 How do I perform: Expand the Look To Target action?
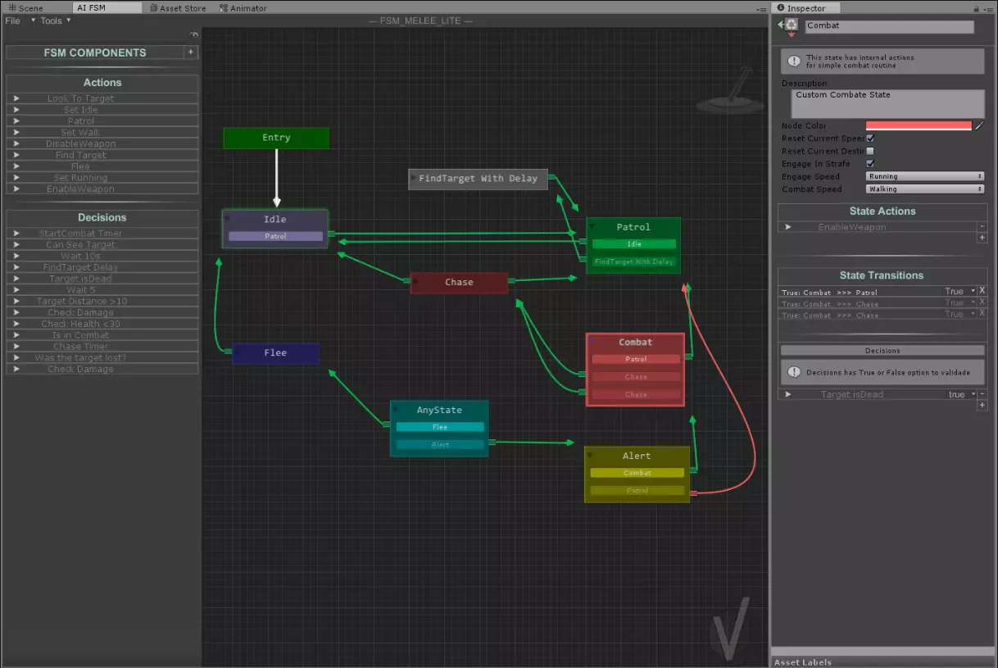16,98
